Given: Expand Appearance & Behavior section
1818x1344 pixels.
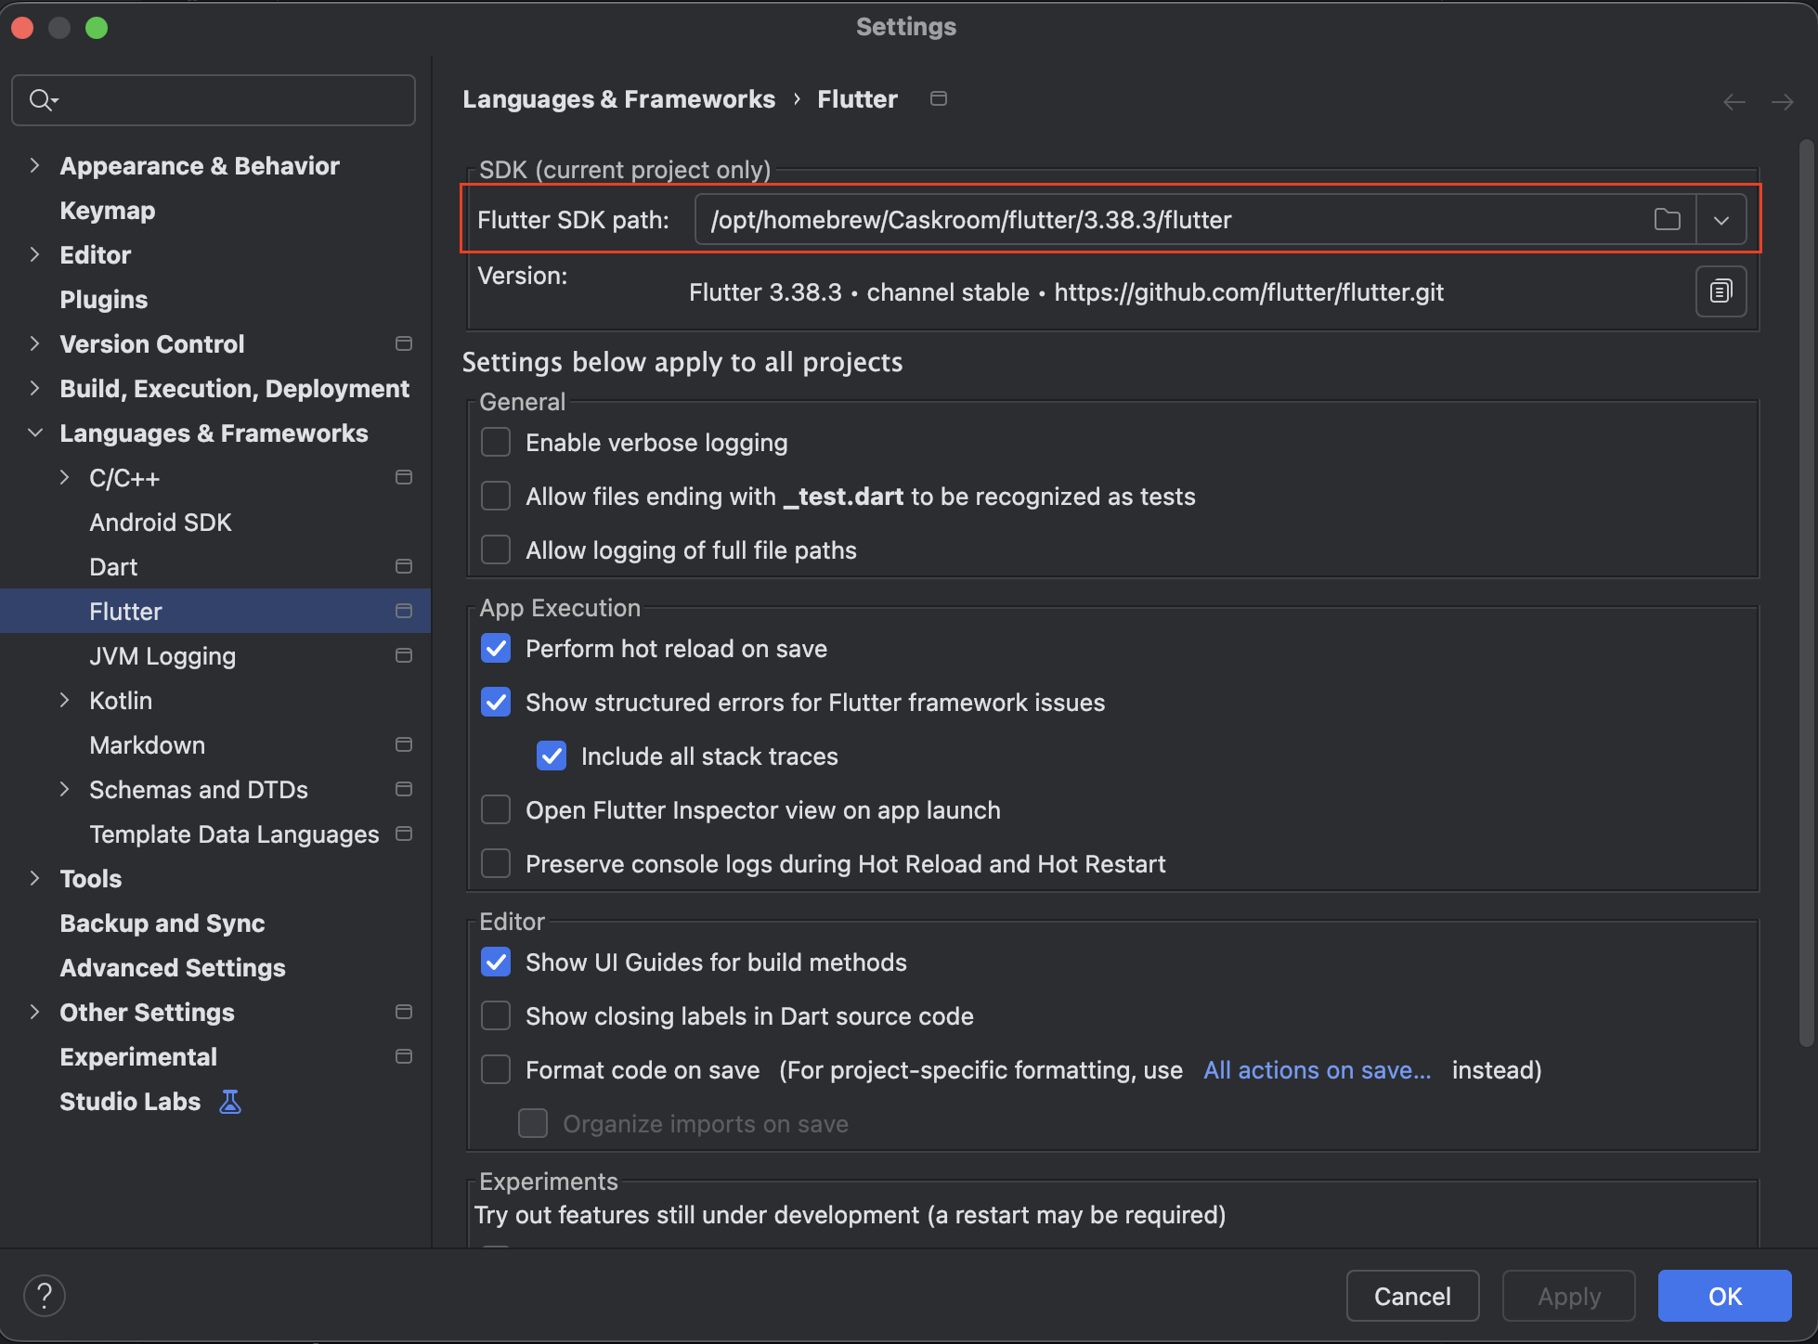Looking at the screenshot, I should pyautogui.click(x=34, y=166).
